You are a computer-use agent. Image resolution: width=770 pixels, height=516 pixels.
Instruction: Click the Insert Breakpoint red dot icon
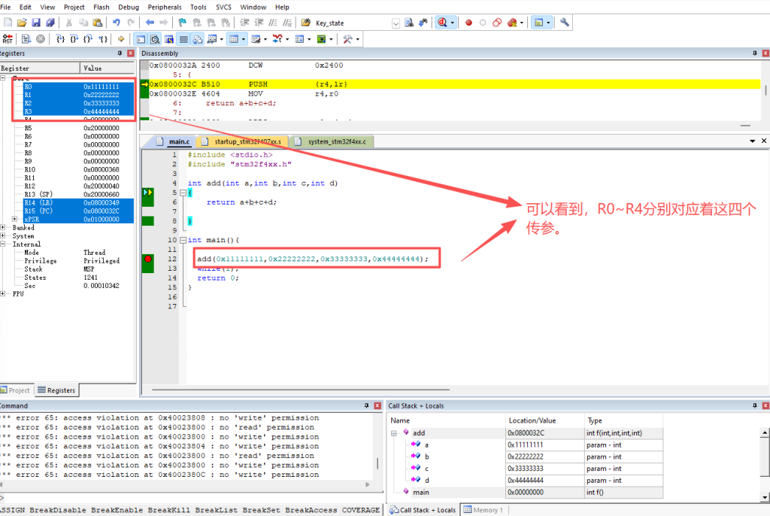point(468,23)
